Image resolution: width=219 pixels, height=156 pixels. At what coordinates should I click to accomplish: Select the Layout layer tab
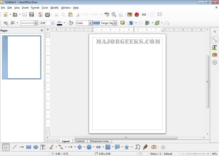(66, 141)
